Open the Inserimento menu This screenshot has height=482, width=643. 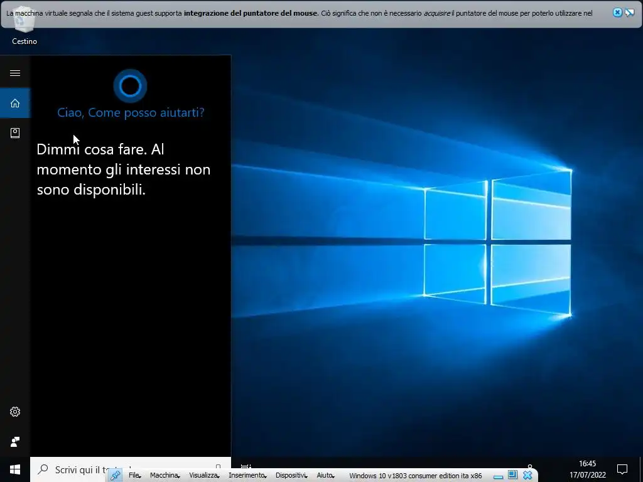pos(247,476)
